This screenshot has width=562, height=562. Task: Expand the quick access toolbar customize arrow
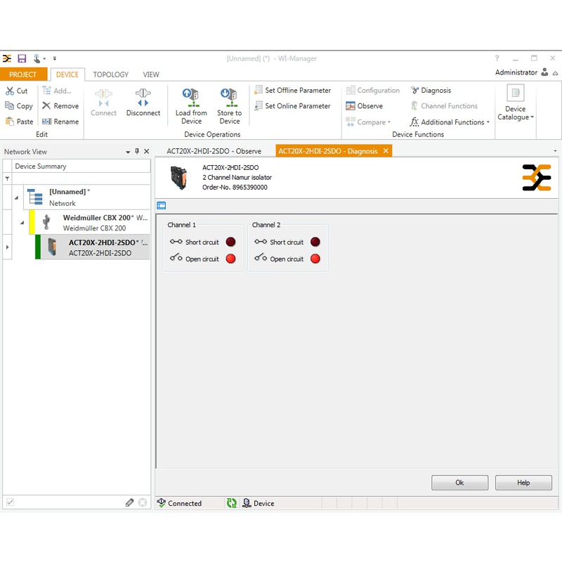coord(55,58)
